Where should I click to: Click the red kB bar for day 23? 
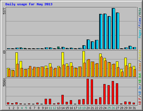[100, 101]
